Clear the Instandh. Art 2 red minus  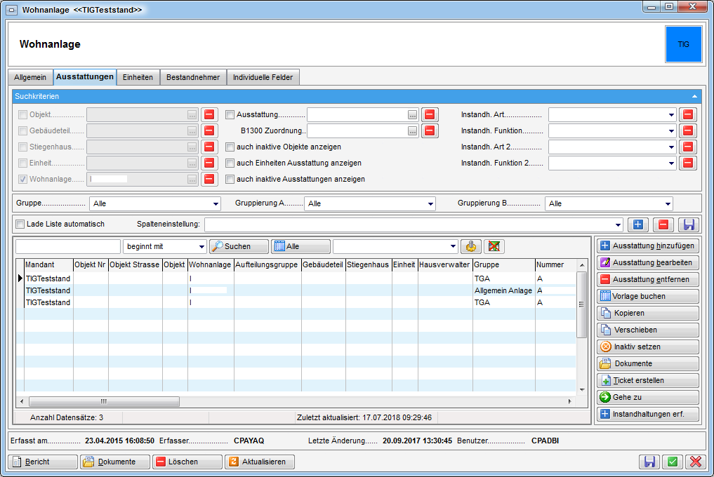coord(688,147)
